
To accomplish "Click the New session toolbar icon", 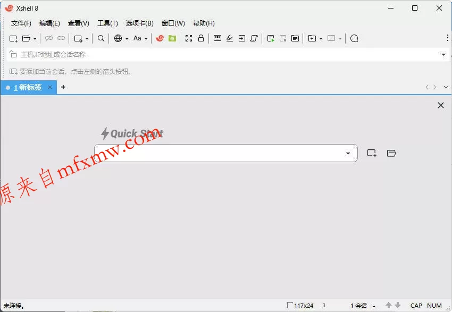I will pyautogui.click(x=13, y=38).
